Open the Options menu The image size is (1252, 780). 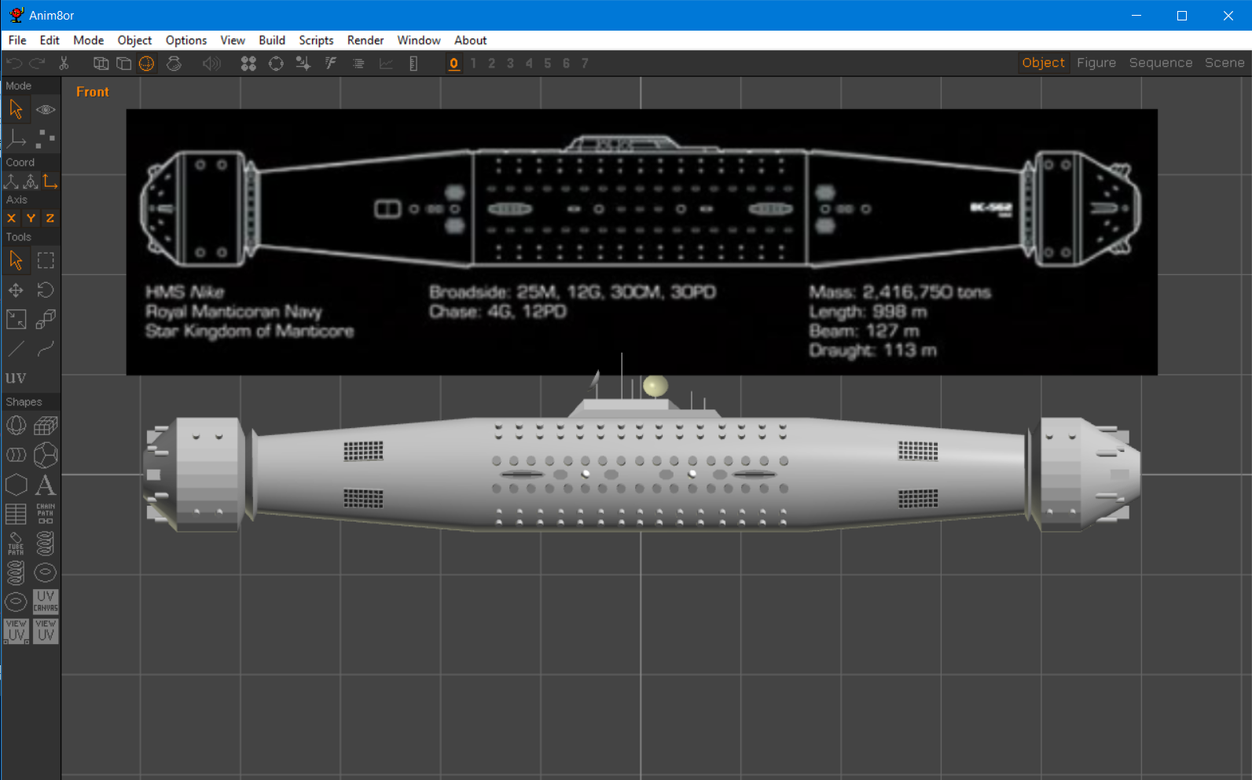coord(186,40)
